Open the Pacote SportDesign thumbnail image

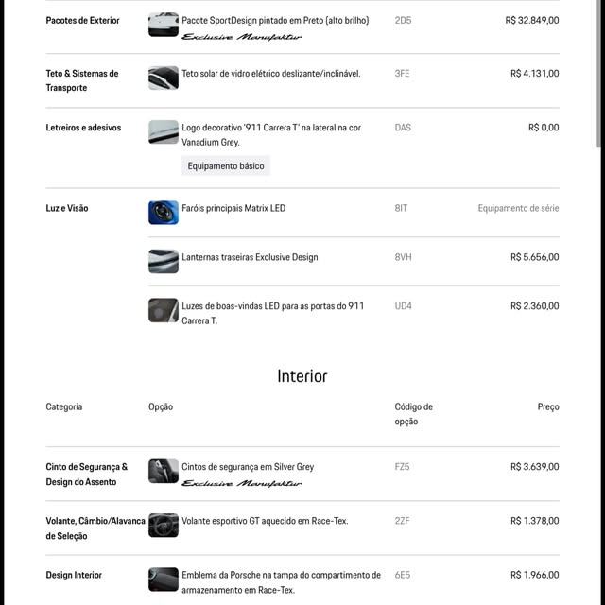[164, 25]
